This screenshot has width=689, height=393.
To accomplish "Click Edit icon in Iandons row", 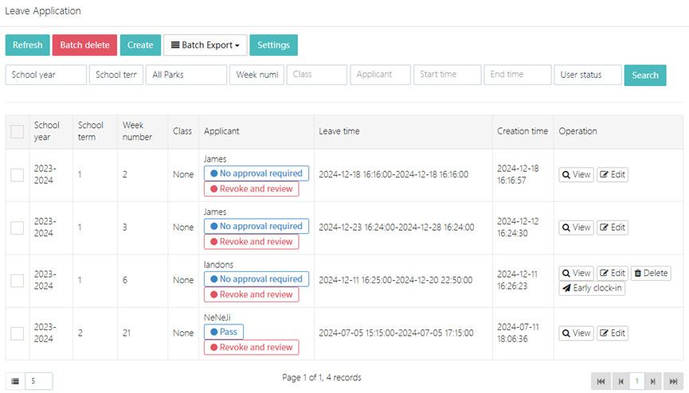I will pos(613,273).
